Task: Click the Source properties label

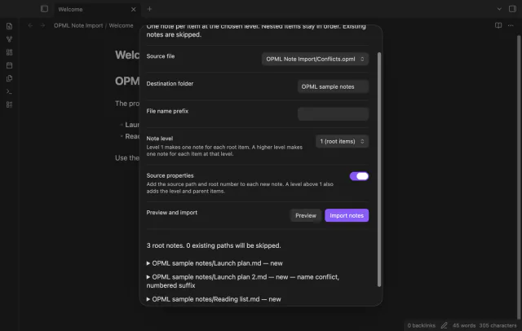Action: click(x=170, y=175)
